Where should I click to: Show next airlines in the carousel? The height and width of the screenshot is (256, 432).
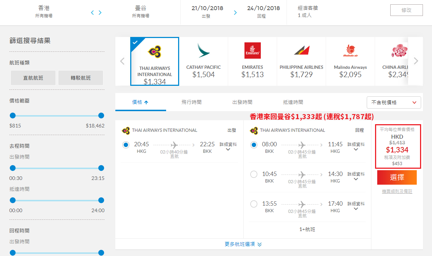tap(416, 61)
